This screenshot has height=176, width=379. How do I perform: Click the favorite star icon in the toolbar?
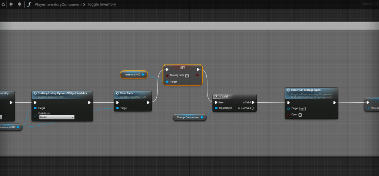click(3, 4)
